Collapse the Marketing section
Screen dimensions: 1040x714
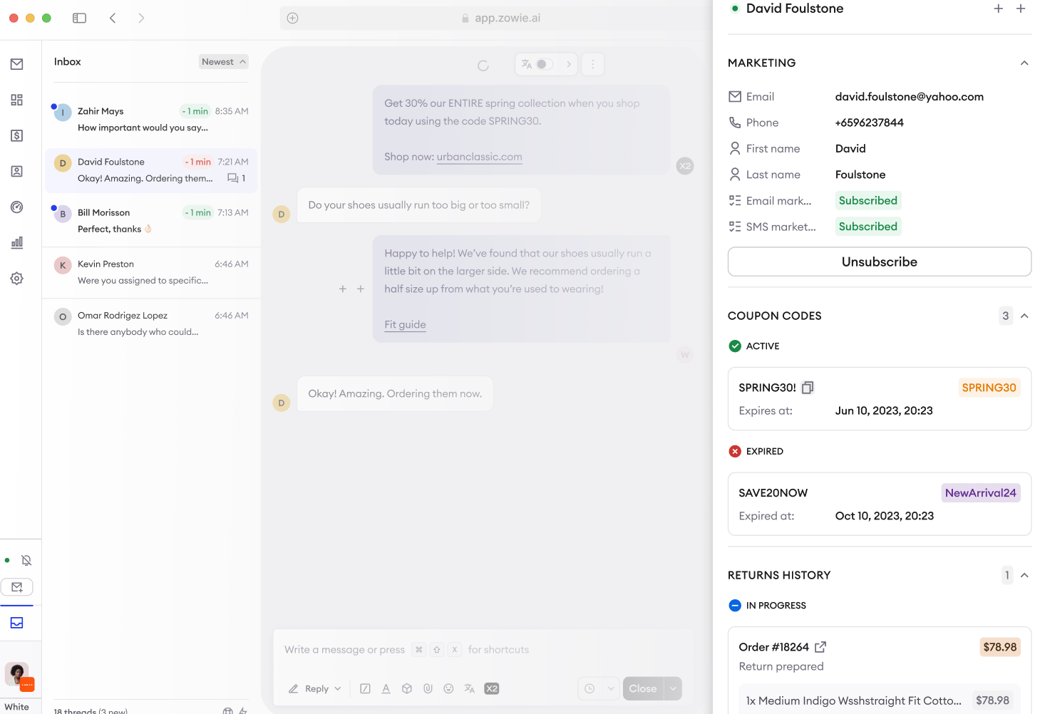(x=1024, y=63)
